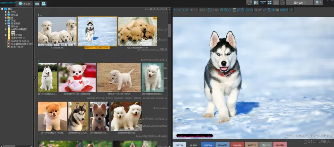The image size is (334, 147).
Task: Click the email envelope icon in viewer toolbar
Action: pyautogui.click(x=286, y=10)
